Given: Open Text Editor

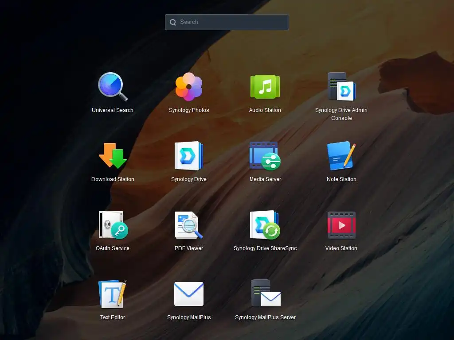Looking at the screenshot, I should pos(113,294).
